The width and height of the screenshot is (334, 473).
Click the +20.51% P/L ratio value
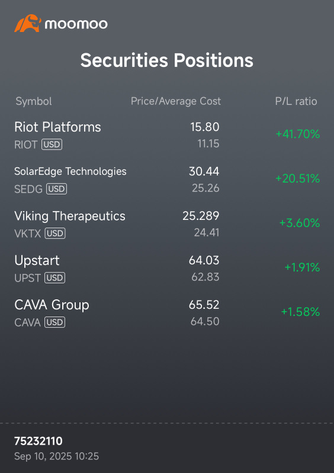pyautogui.click(x=297, y=178)
